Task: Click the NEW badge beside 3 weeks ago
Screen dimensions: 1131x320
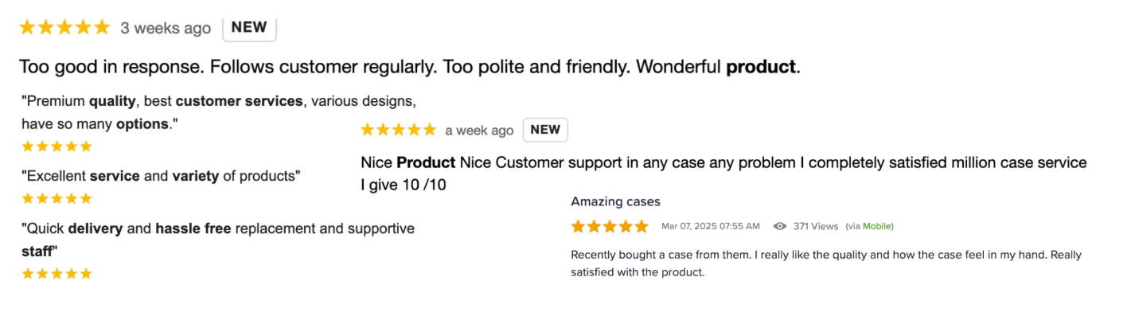Action: pos(249,27)
